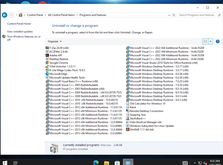Click the Control Panel icon in address bar
Screen dimensions: 223x165
pos(21,15)
